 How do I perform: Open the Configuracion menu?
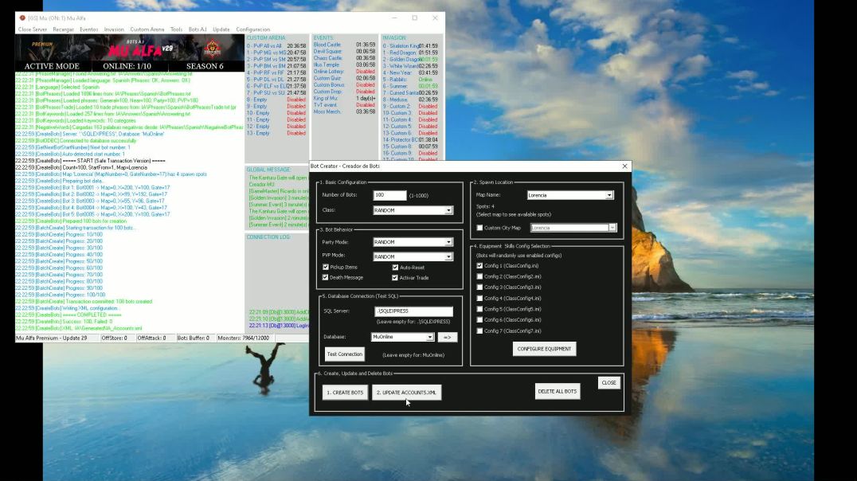(x=253, y=29)
